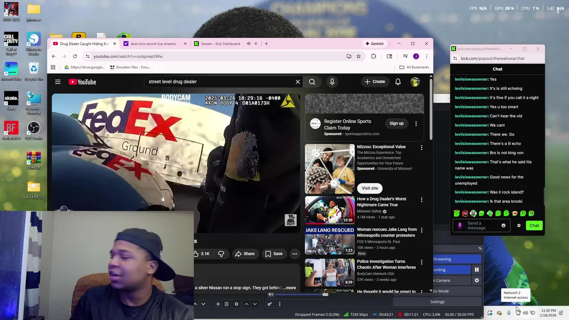Open options for Police Investigation Turns Chaotic video
Viewport: 569px width, 320px height.
point(421,262)
